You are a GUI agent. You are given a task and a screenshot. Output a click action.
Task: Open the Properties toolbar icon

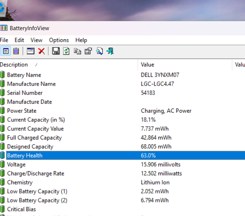88,51
